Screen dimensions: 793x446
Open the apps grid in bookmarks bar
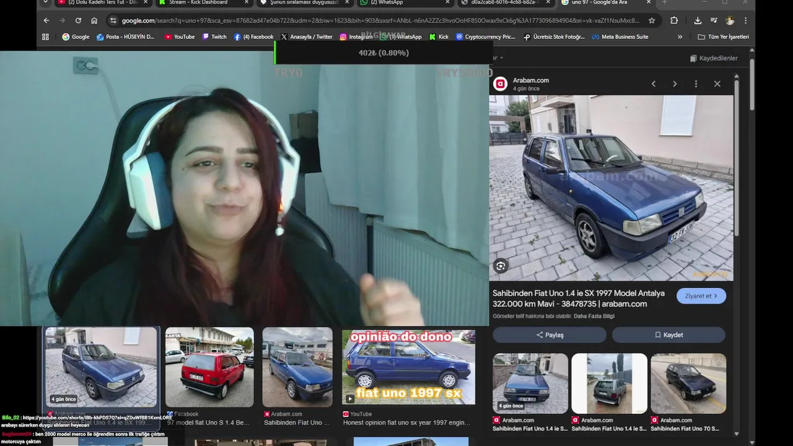point(45,37)
